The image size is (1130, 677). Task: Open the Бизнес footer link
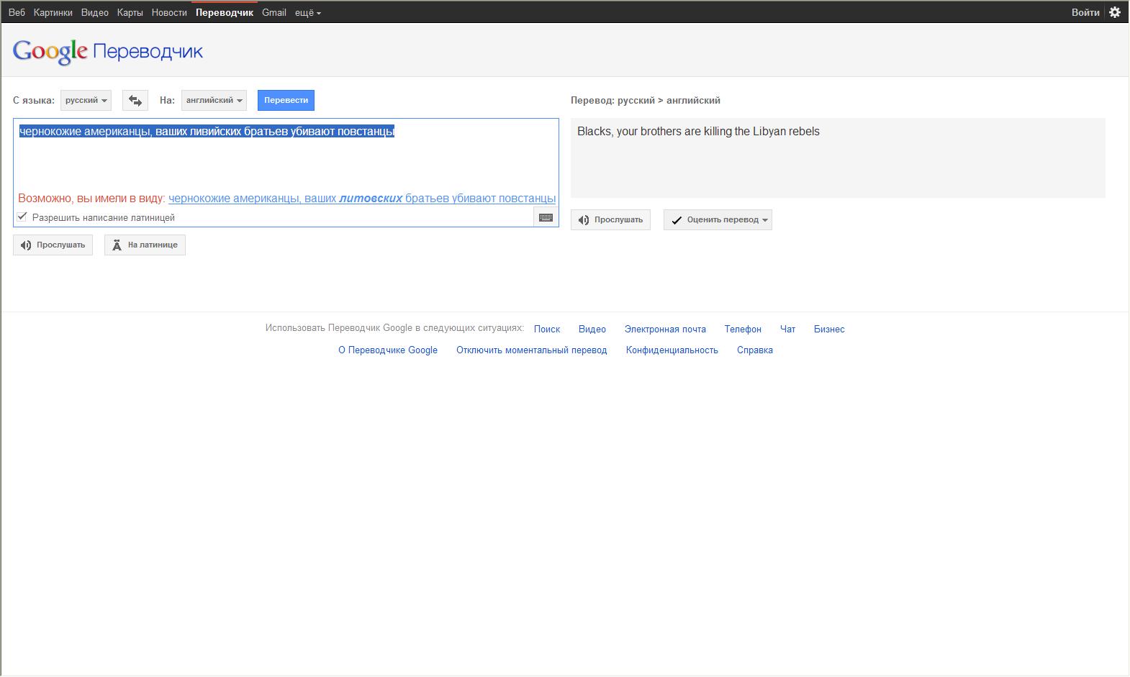[829, 330]
